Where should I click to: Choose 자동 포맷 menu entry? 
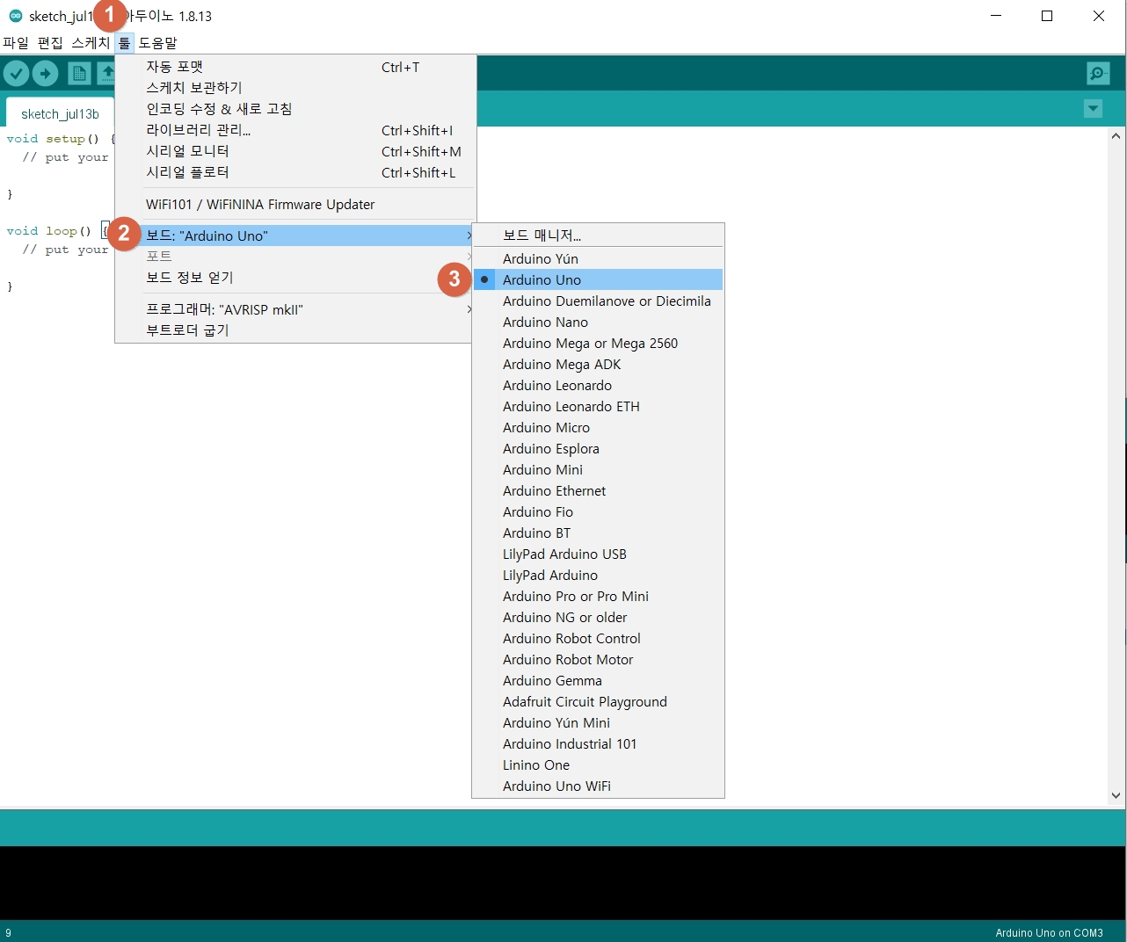coord(295,67)
